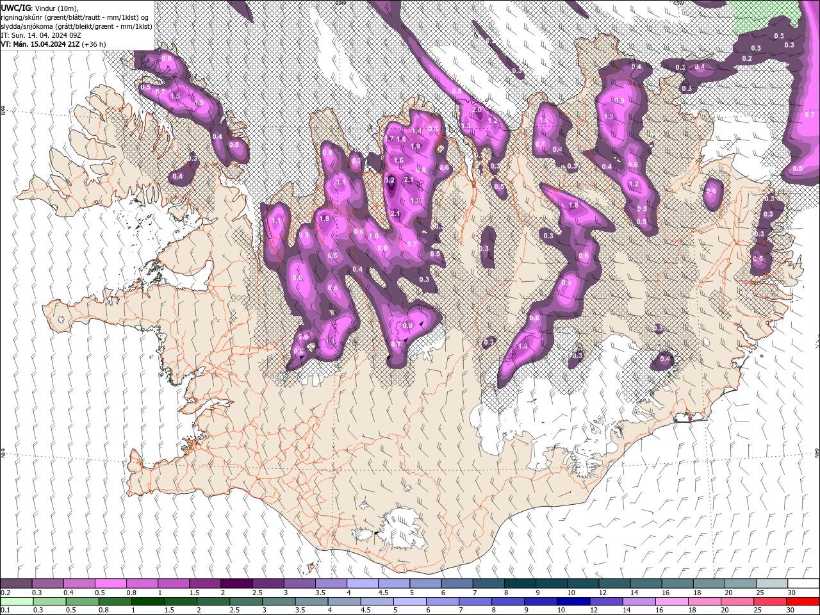Screen dimensions: 820x615
Task: Click the dark teal upper swatch at 8
Action: (x=520, y=584)
